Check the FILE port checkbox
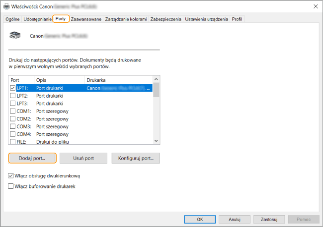 (x=13, y=142)
